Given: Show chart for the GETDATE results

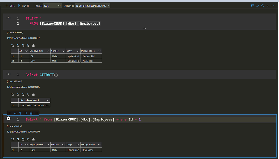Looking at the screenshot, I should [x=33, y=94].
